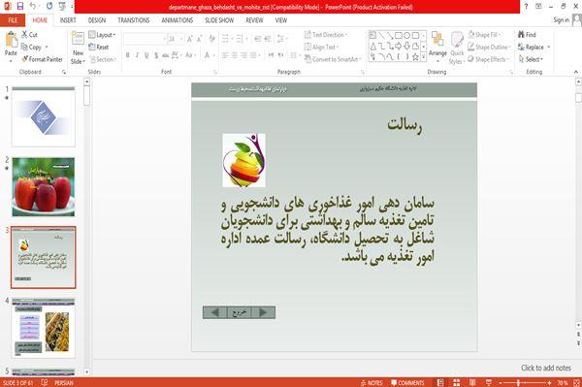Viewport: 582px width, 387px height.
Task: Switch to the ANIMATIONS tab
Action: 178,20
